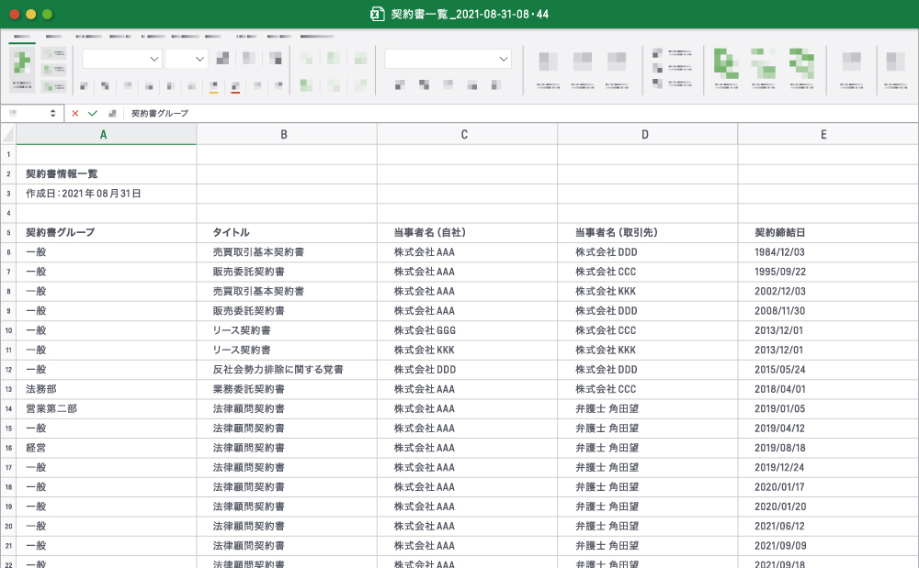Image resolution: width=919 pixels, height=568 pixels.
Task: Apply the yellow fill color swatch
Action: pyautogui.click(x=213, y=87)
